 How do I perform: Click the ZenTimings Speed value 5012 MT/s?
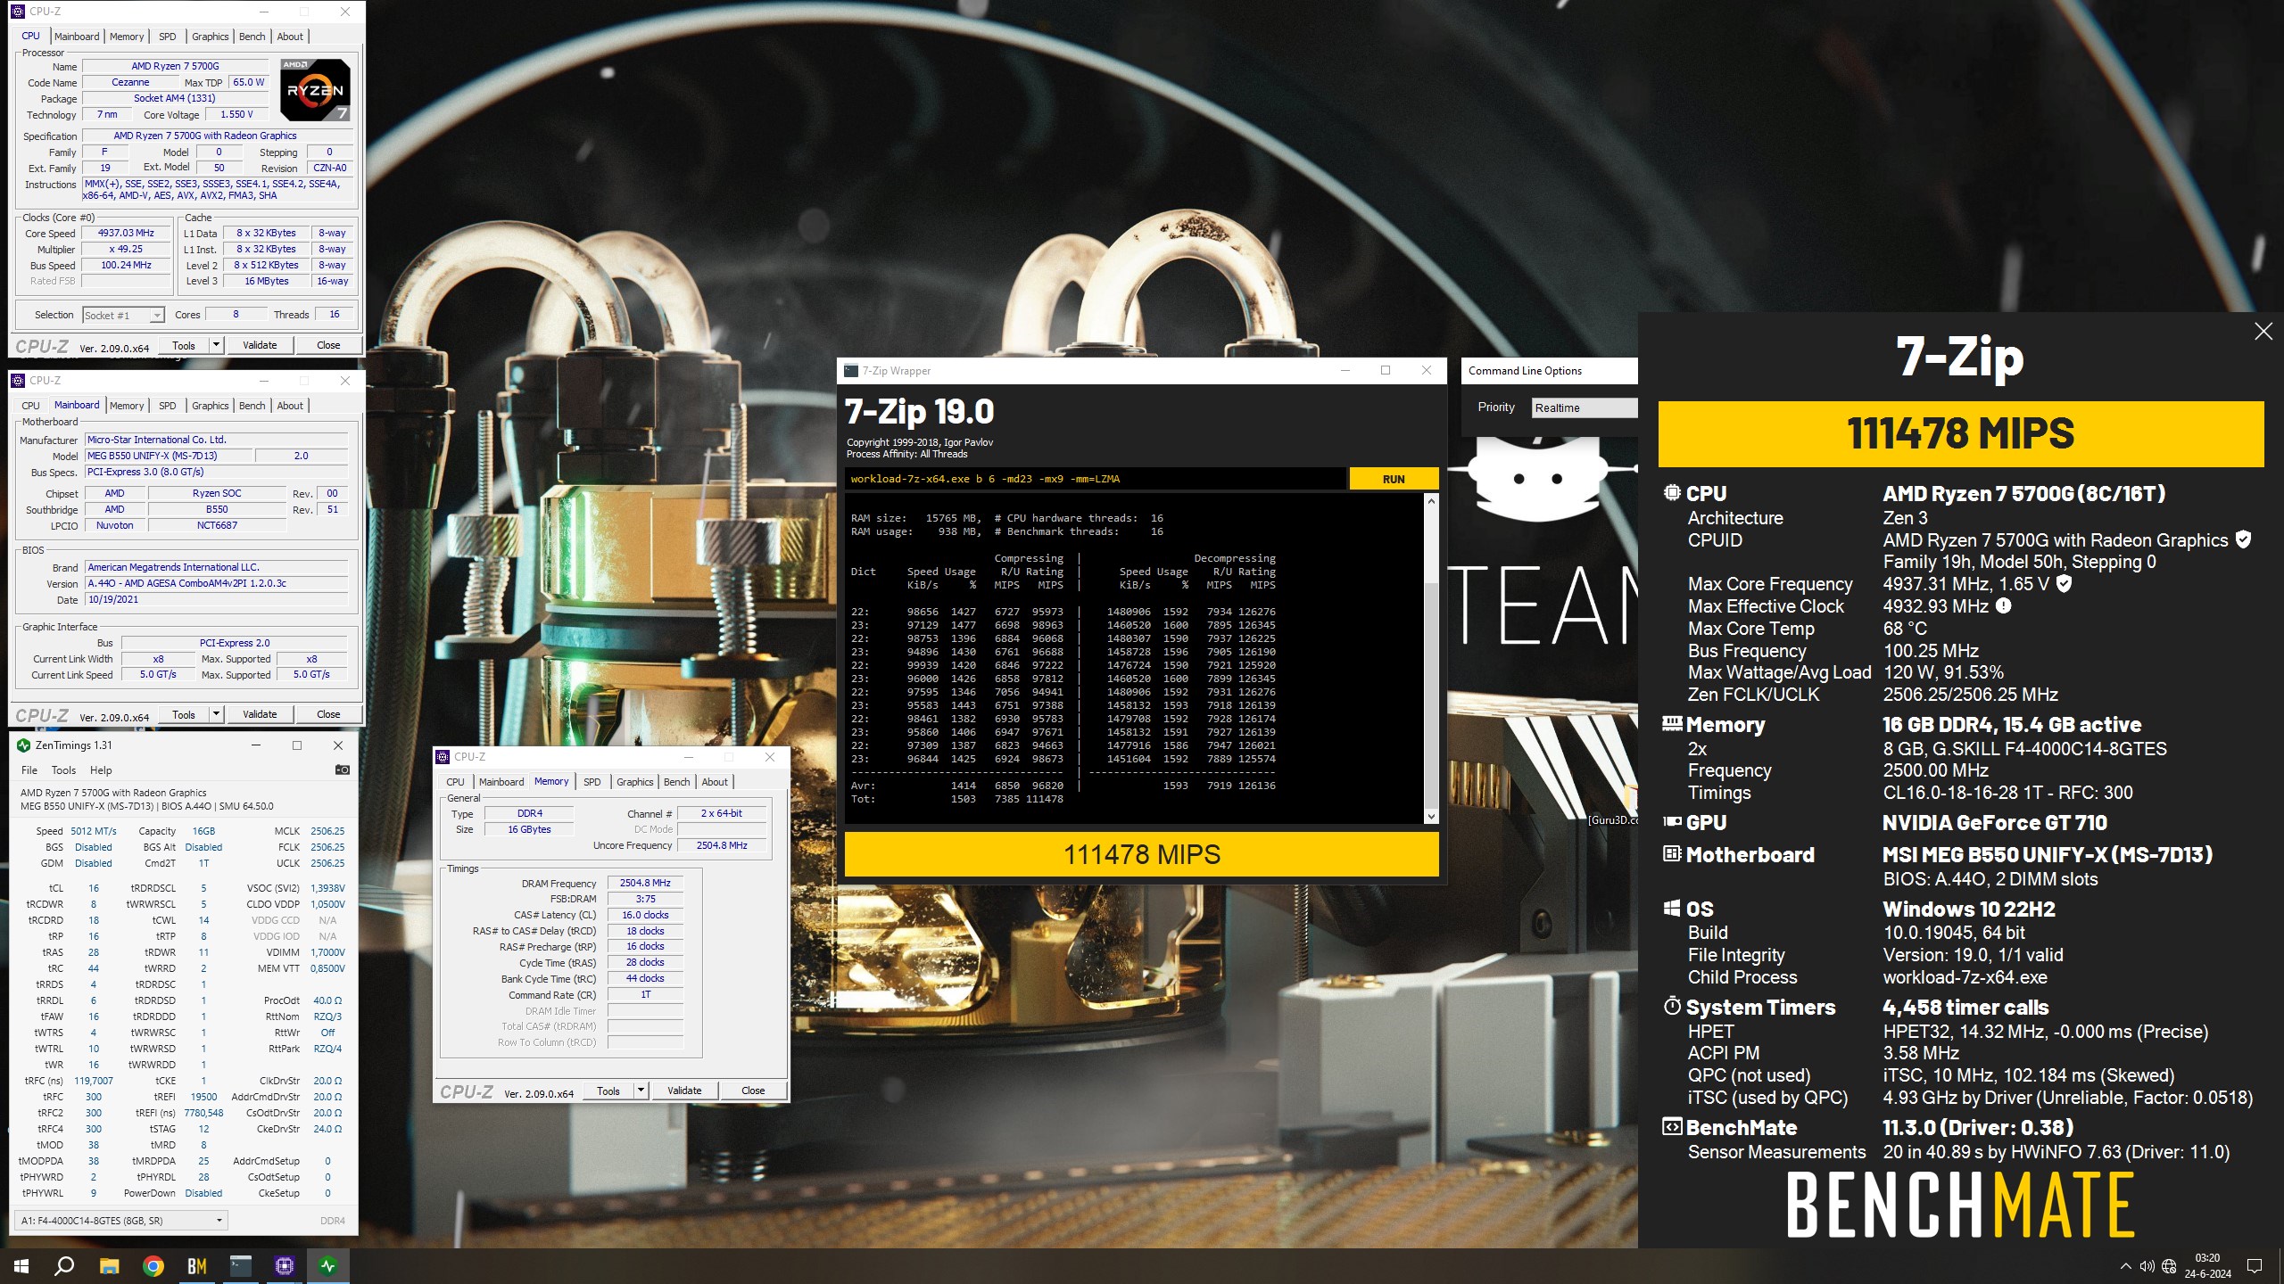point(94,831)
